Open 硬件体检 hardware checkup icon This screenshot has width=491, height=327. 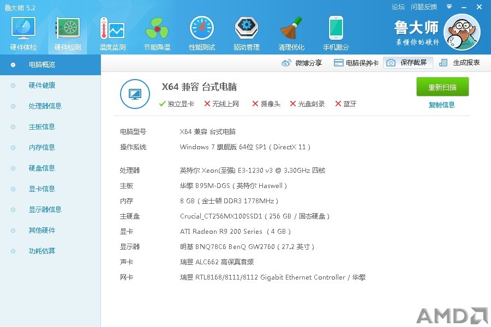click(23, 28)
